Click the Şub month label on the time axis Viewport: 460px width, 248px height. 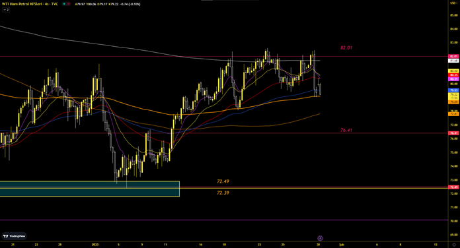coord(342,245)
